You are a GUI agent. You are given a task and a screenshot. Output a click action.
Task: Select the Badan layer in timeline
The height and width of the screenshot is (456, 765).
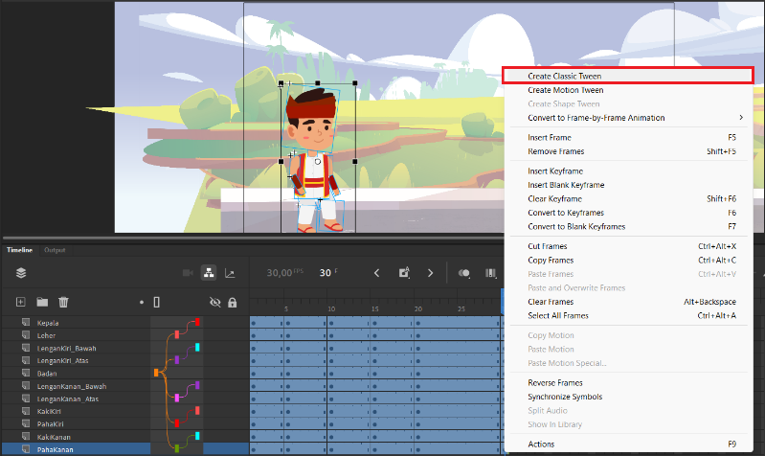[47, 374]
